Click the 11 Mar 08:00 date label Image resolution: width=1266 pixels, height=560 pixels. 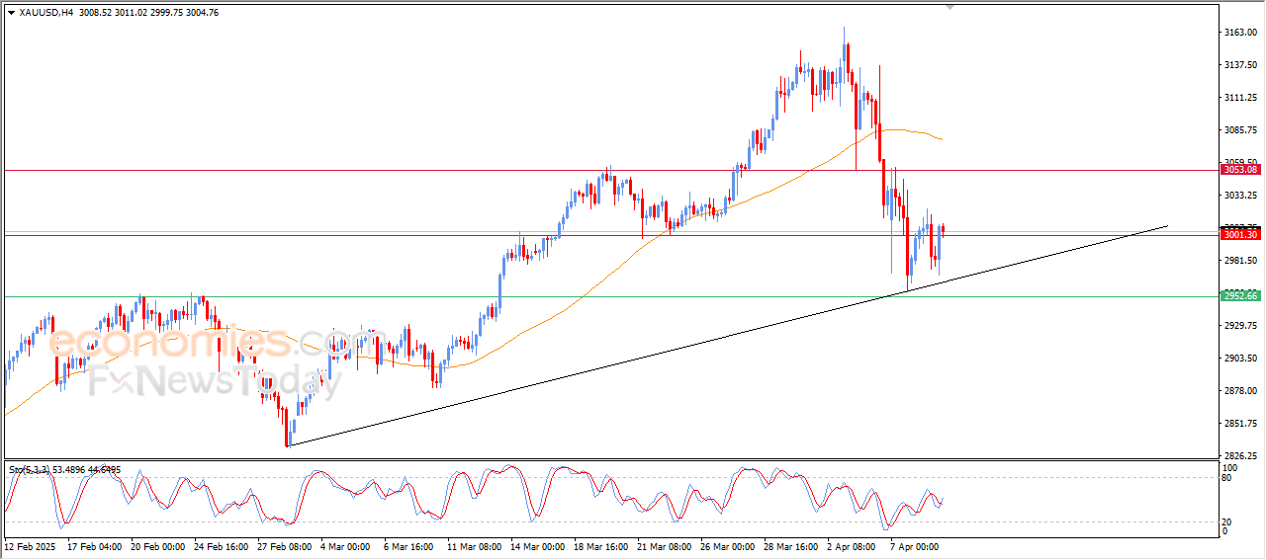point(476,545)
